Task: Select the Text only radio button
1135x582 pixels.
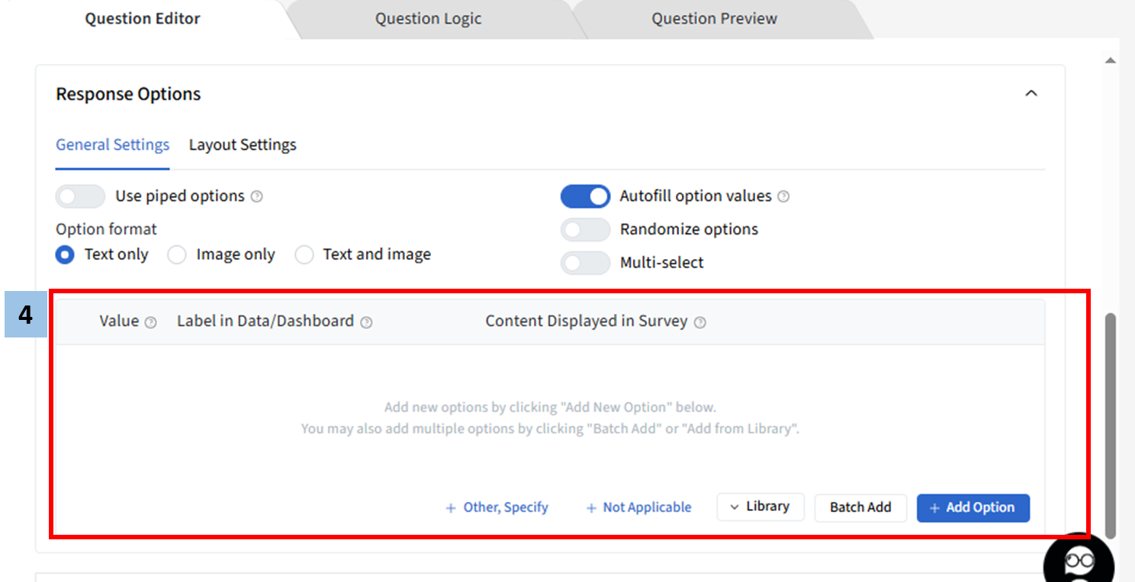Action: coord(66,255)
